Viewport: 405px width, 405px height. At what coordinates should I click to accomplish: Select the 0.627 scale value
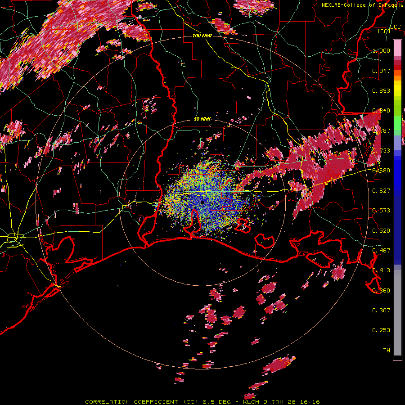[x=381, y=191]
